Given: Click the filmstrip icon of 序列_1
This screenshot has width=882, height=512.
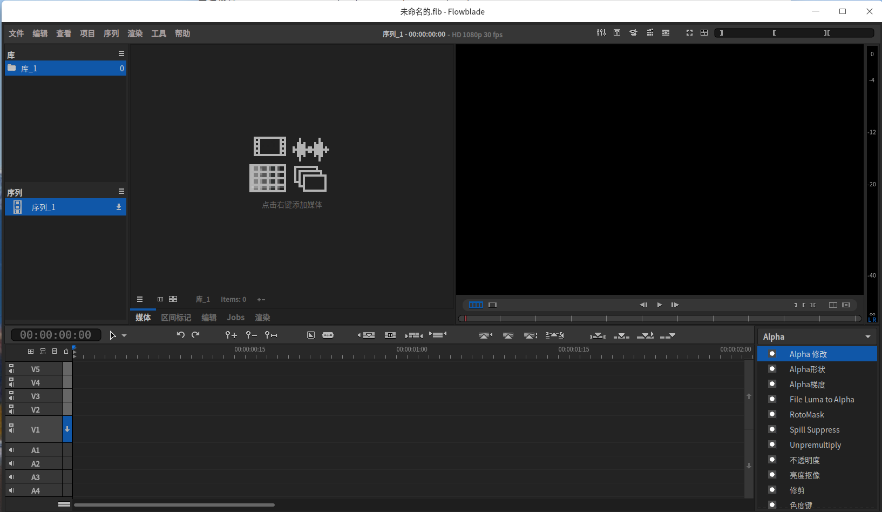Looking at the screenshot, I should [17, 207].
